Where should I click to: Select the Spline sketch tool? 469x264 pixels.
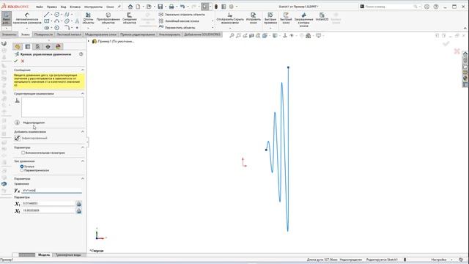click(x=67, y=15)
